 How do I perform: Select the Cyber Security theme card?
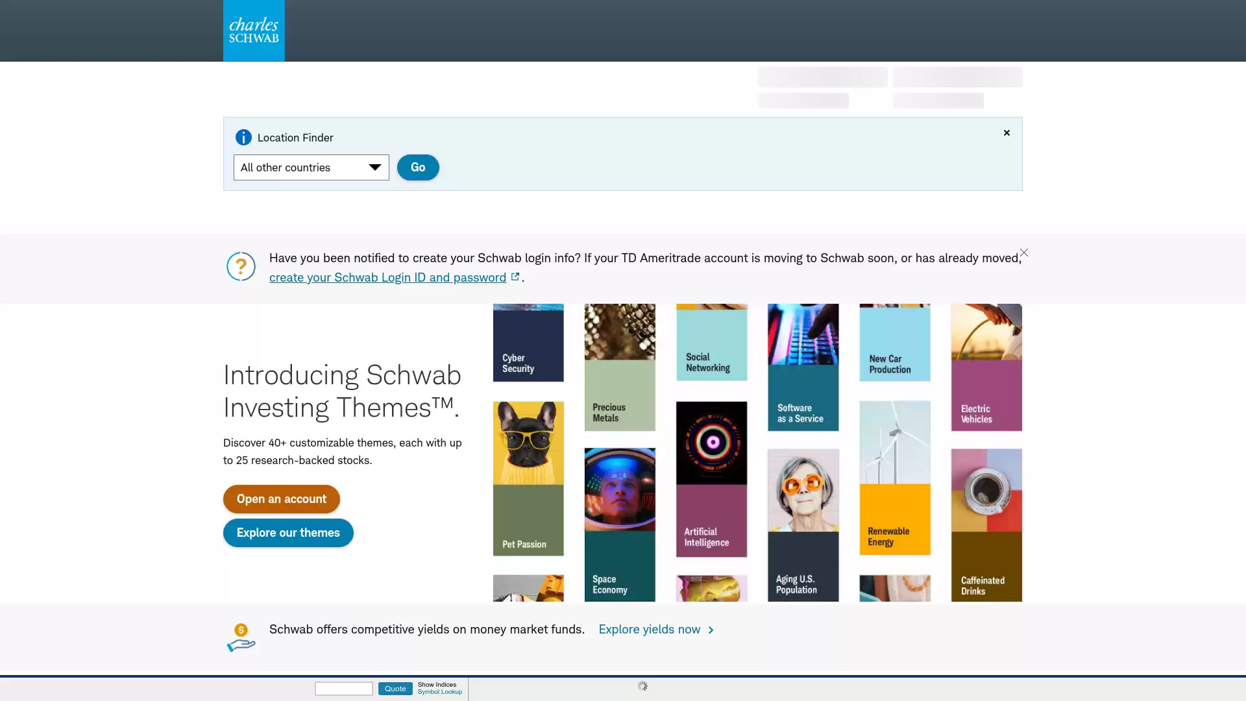[x=528, y=343]
